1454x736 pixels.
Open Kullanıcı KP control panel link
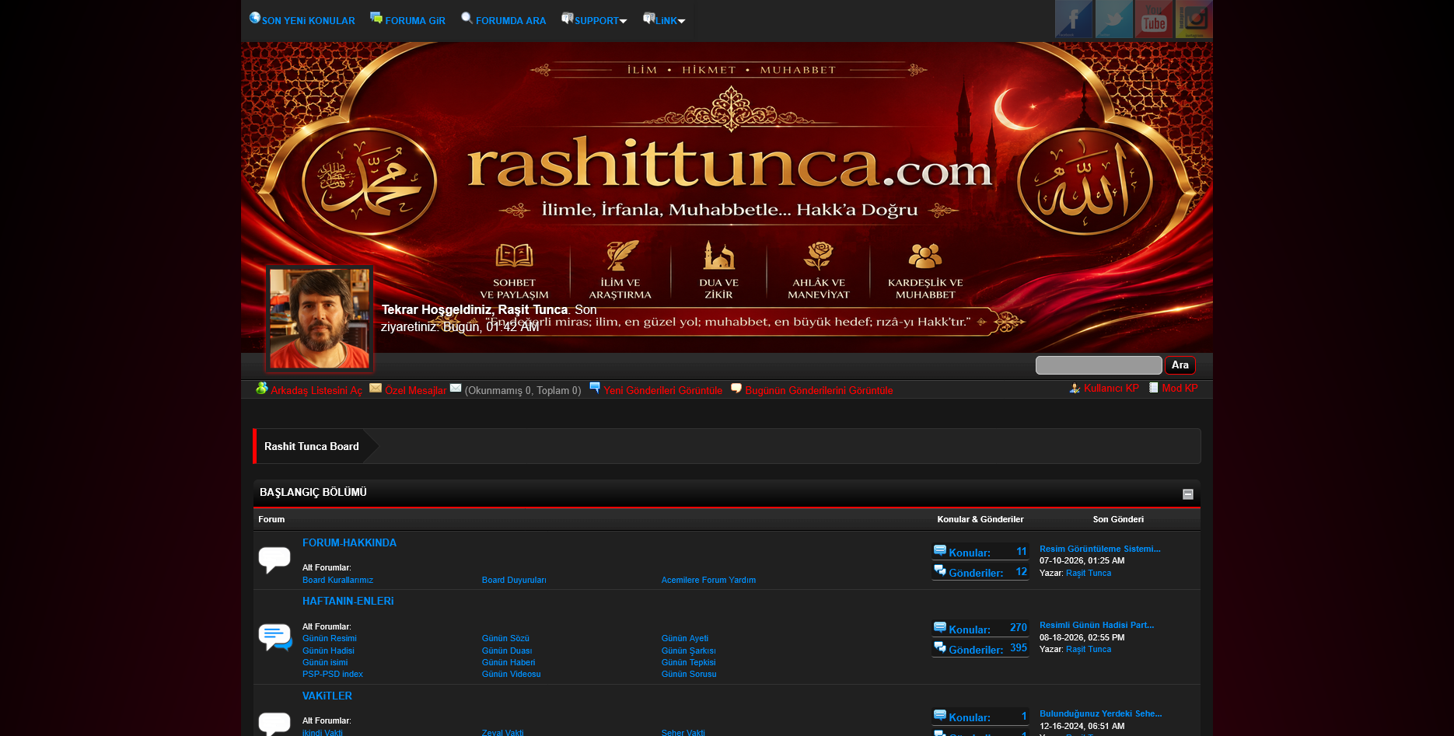[x=1111, y=389]
